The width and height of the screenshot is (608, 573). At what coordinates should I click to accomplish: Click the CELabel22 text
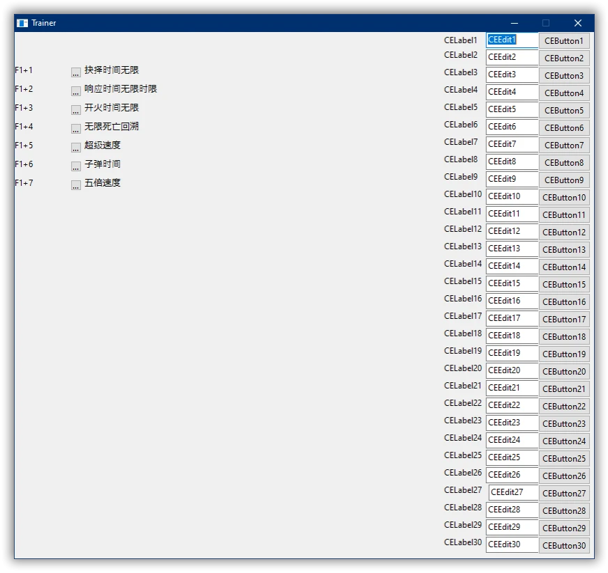463,403
